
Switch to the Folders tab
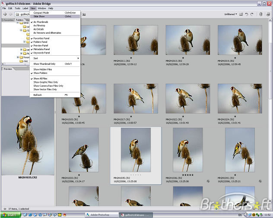(x=19, y=20)
